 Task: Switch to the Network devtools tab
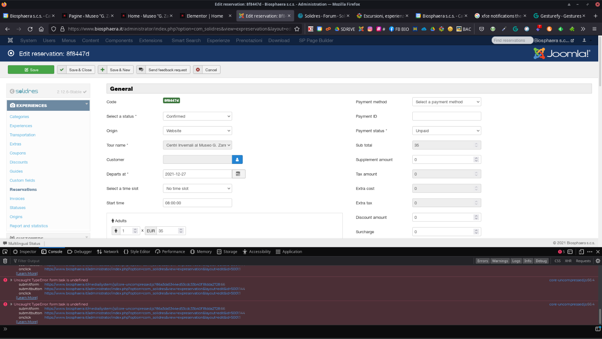point(108,252)
